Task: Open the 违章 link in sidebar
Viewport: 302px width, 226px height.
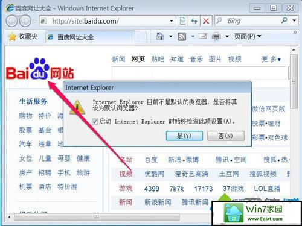Action: point(45,144)
